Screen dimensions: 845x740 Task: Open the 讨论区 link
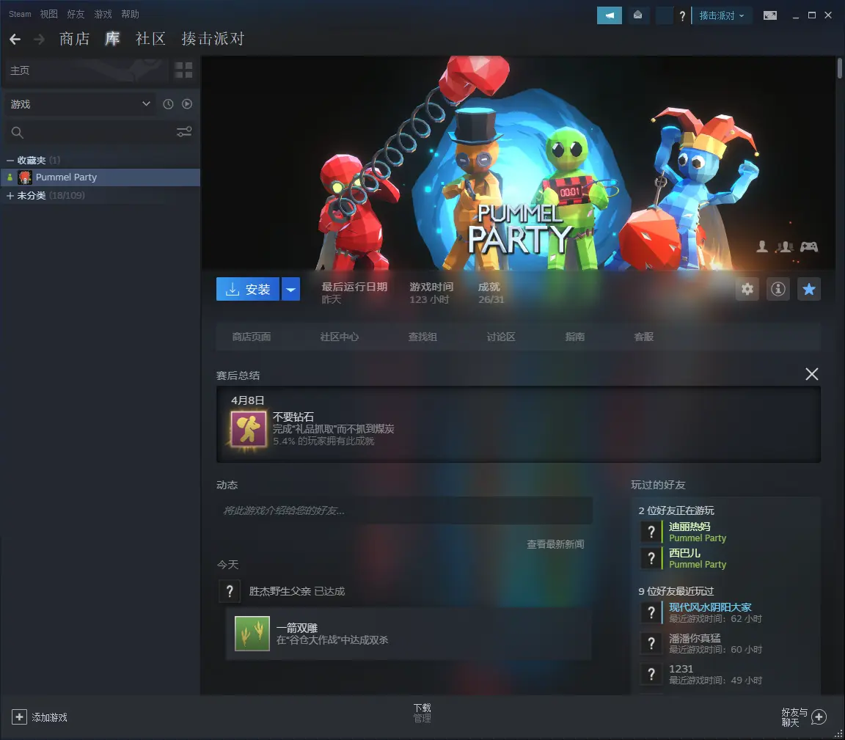coord(501,337)
